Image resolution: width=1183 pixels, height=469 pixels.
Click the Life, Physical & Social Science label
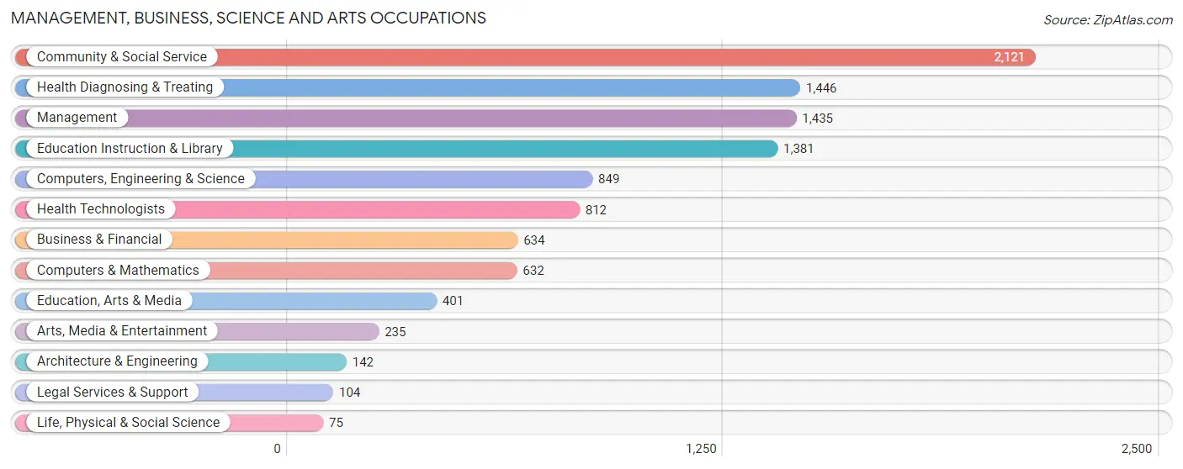(128, 423)
